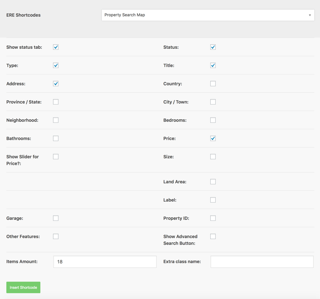Viewport: 320px width, 299px height.
Task: Turn on the Bathrooms checkbox
Action: click(x=56, y=138)
